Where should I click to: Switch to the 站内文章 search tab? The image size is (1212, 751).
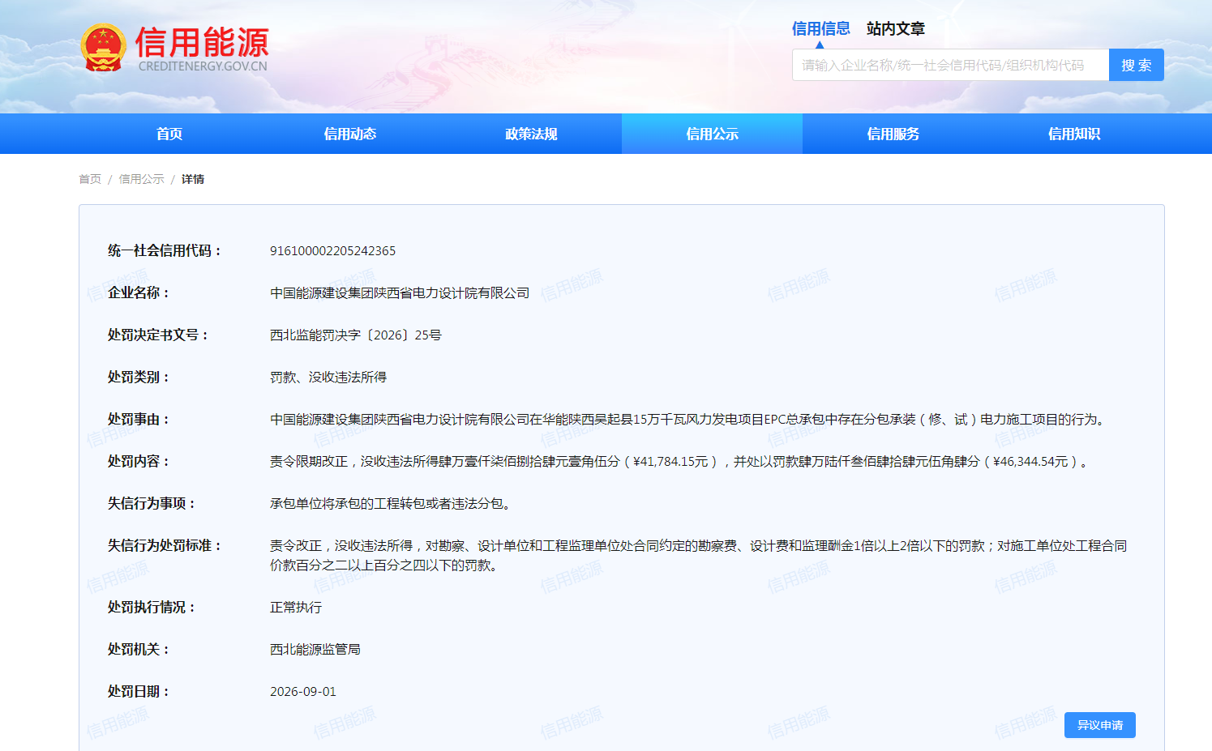coord(895,29)
